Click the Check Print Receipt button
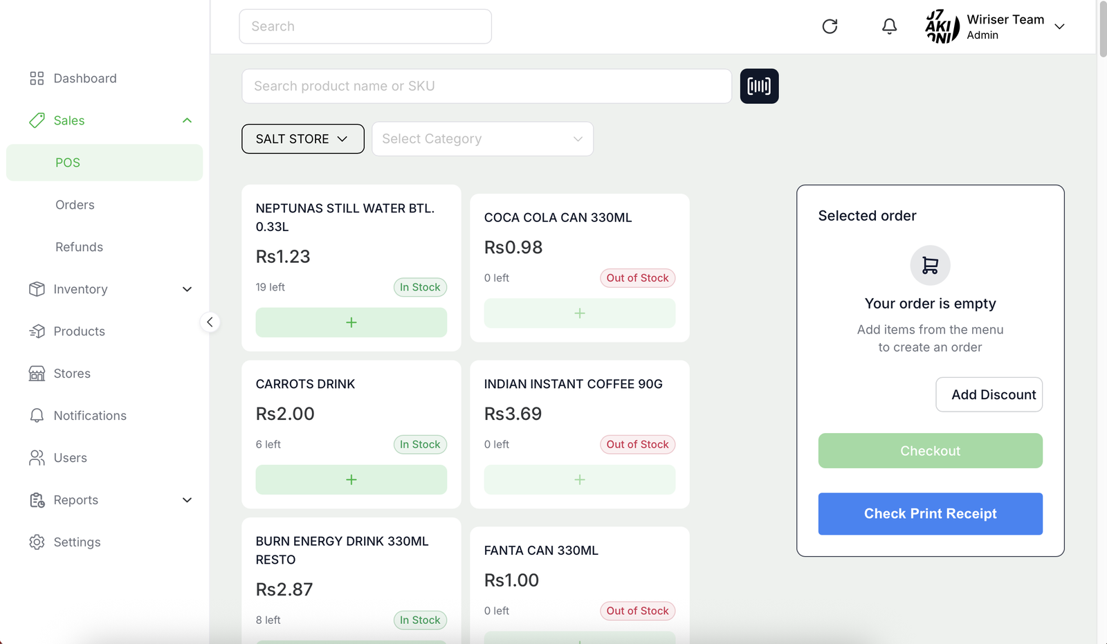Viewport: 1107px width, 644px height. click(930, 514)
